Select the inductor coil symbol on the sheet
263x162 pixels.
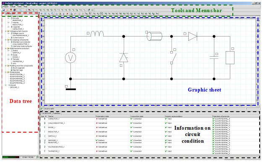pos(97,34)
